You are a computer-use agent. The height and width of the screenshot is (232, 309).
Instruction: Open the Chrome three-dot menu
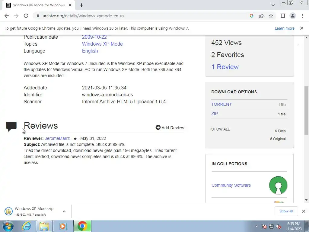click(x=302, y=16)
